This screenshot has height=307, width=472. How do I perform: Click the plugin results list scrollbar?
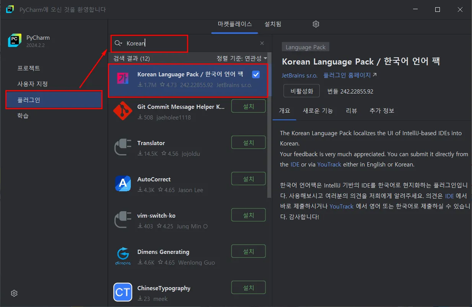click(x=269, y=125)
